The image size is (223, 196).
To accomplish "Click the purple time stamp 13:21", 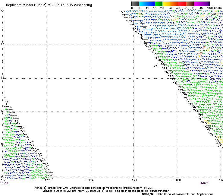I will click(204, 183).
